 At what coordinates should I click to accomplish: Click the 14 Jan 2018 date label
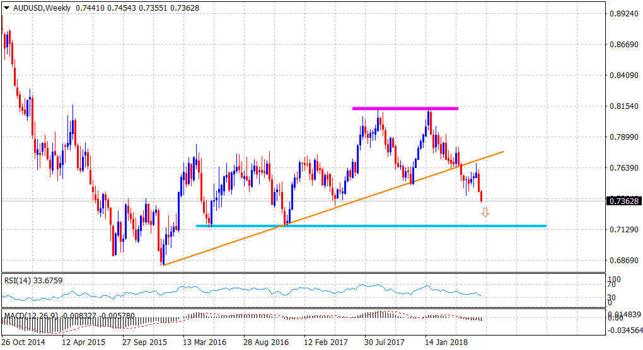(446, 343)
